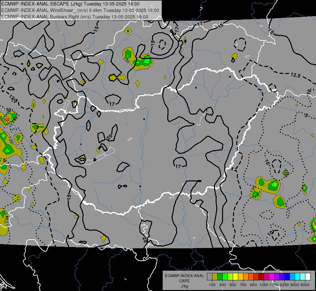Select the dark green legend swatch
The image size is (316, 291).
click(220, 276)
